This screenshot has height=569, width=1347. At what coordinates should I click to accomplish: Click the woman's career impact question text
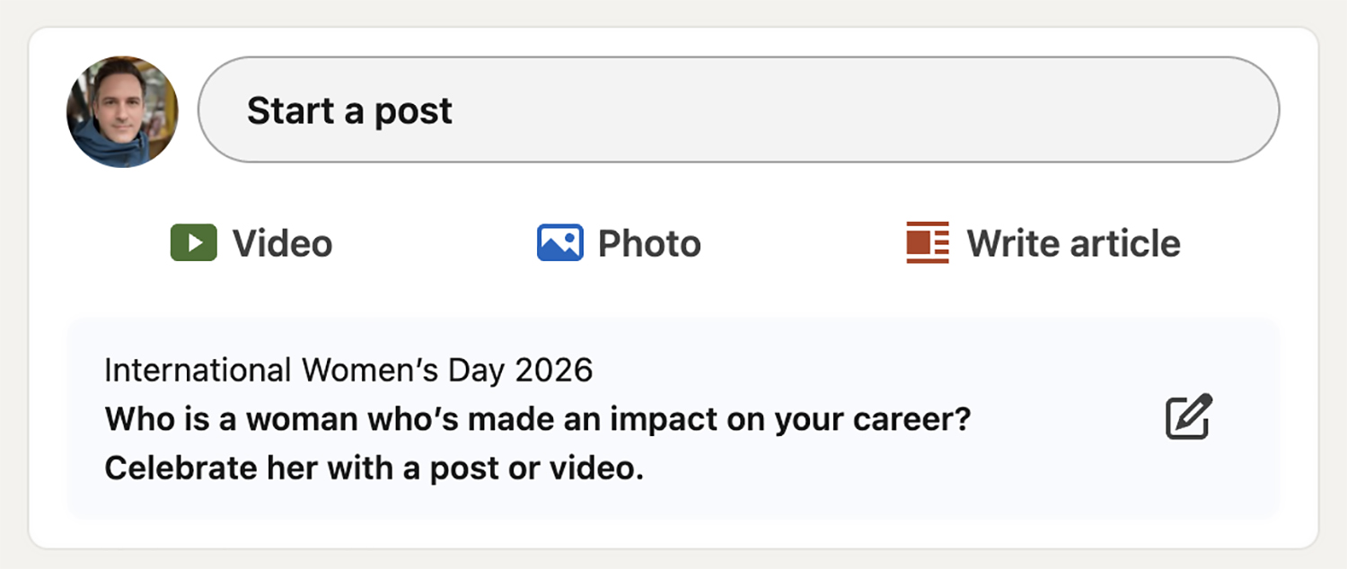click(x=537, y=418)
